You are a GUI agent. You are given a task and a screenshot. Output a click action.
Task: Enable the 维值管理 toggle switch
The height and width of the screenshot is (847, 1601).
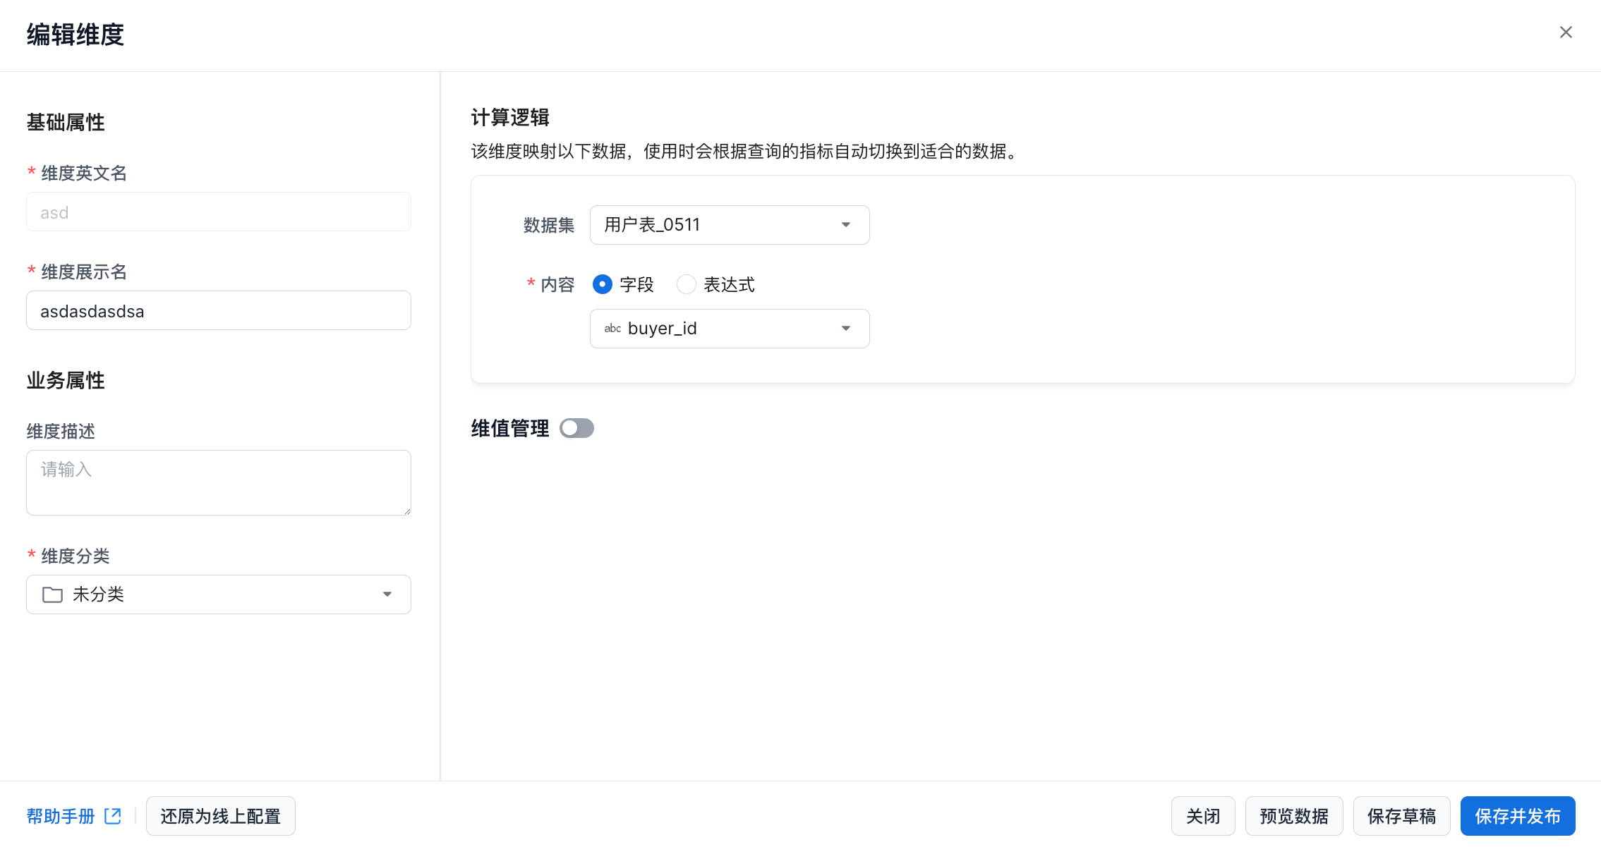576,428
